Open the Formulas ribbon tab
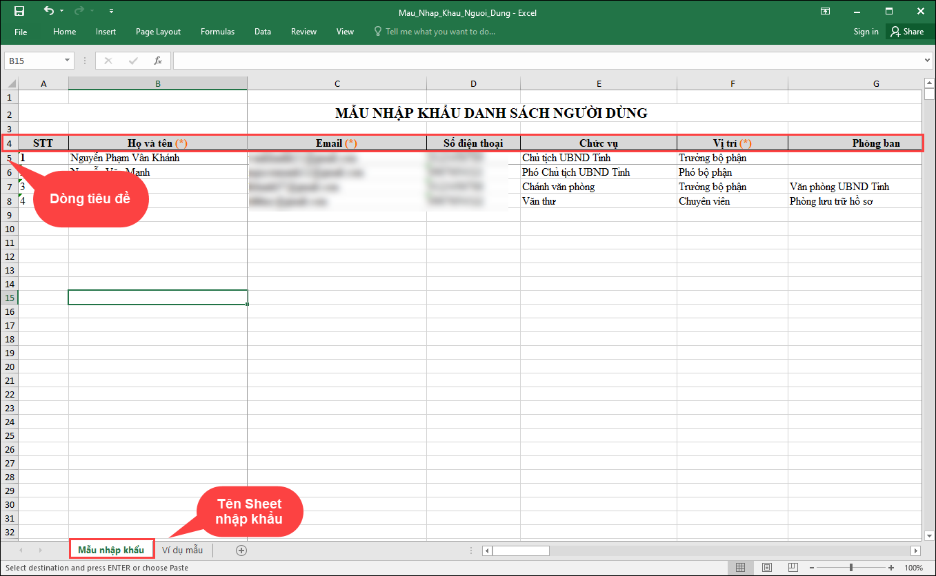Screen dimensions: 936x576 217,32
